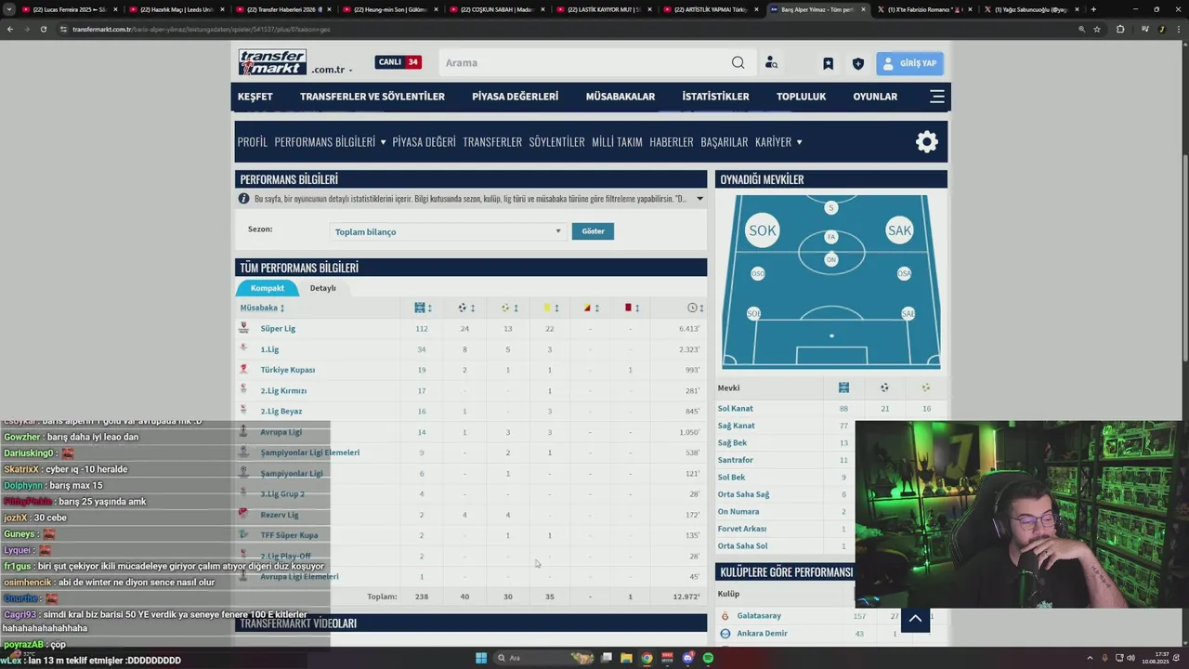This screenshot has width=1189, height=669.
Task: Open the Keşfet menu
Action: tap(255, 97)
